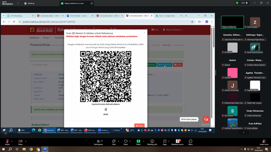This screenshot has height=152, width=271.
Task: Show Meeting info details
Action: point(152,142)
